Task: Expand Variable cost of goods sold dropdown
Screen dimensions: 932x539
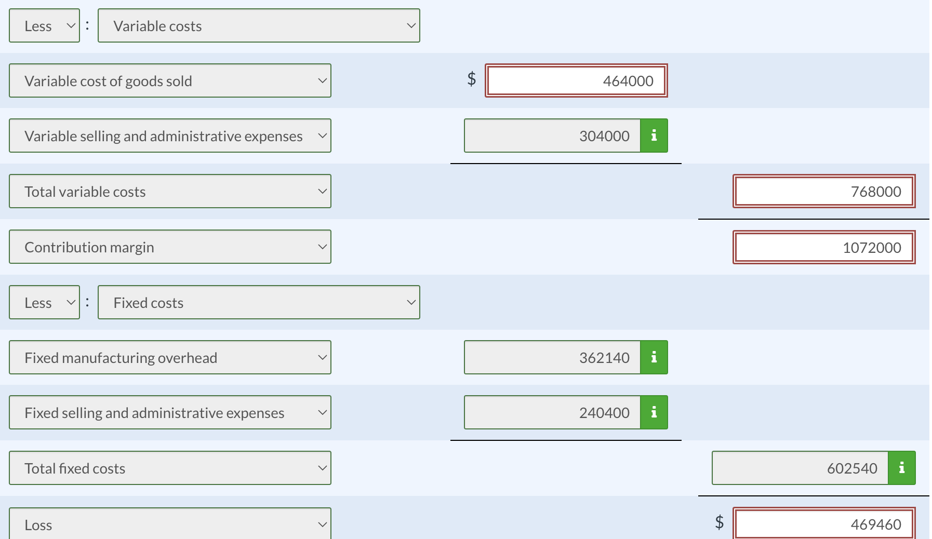Action: click(x=170, y=80)
